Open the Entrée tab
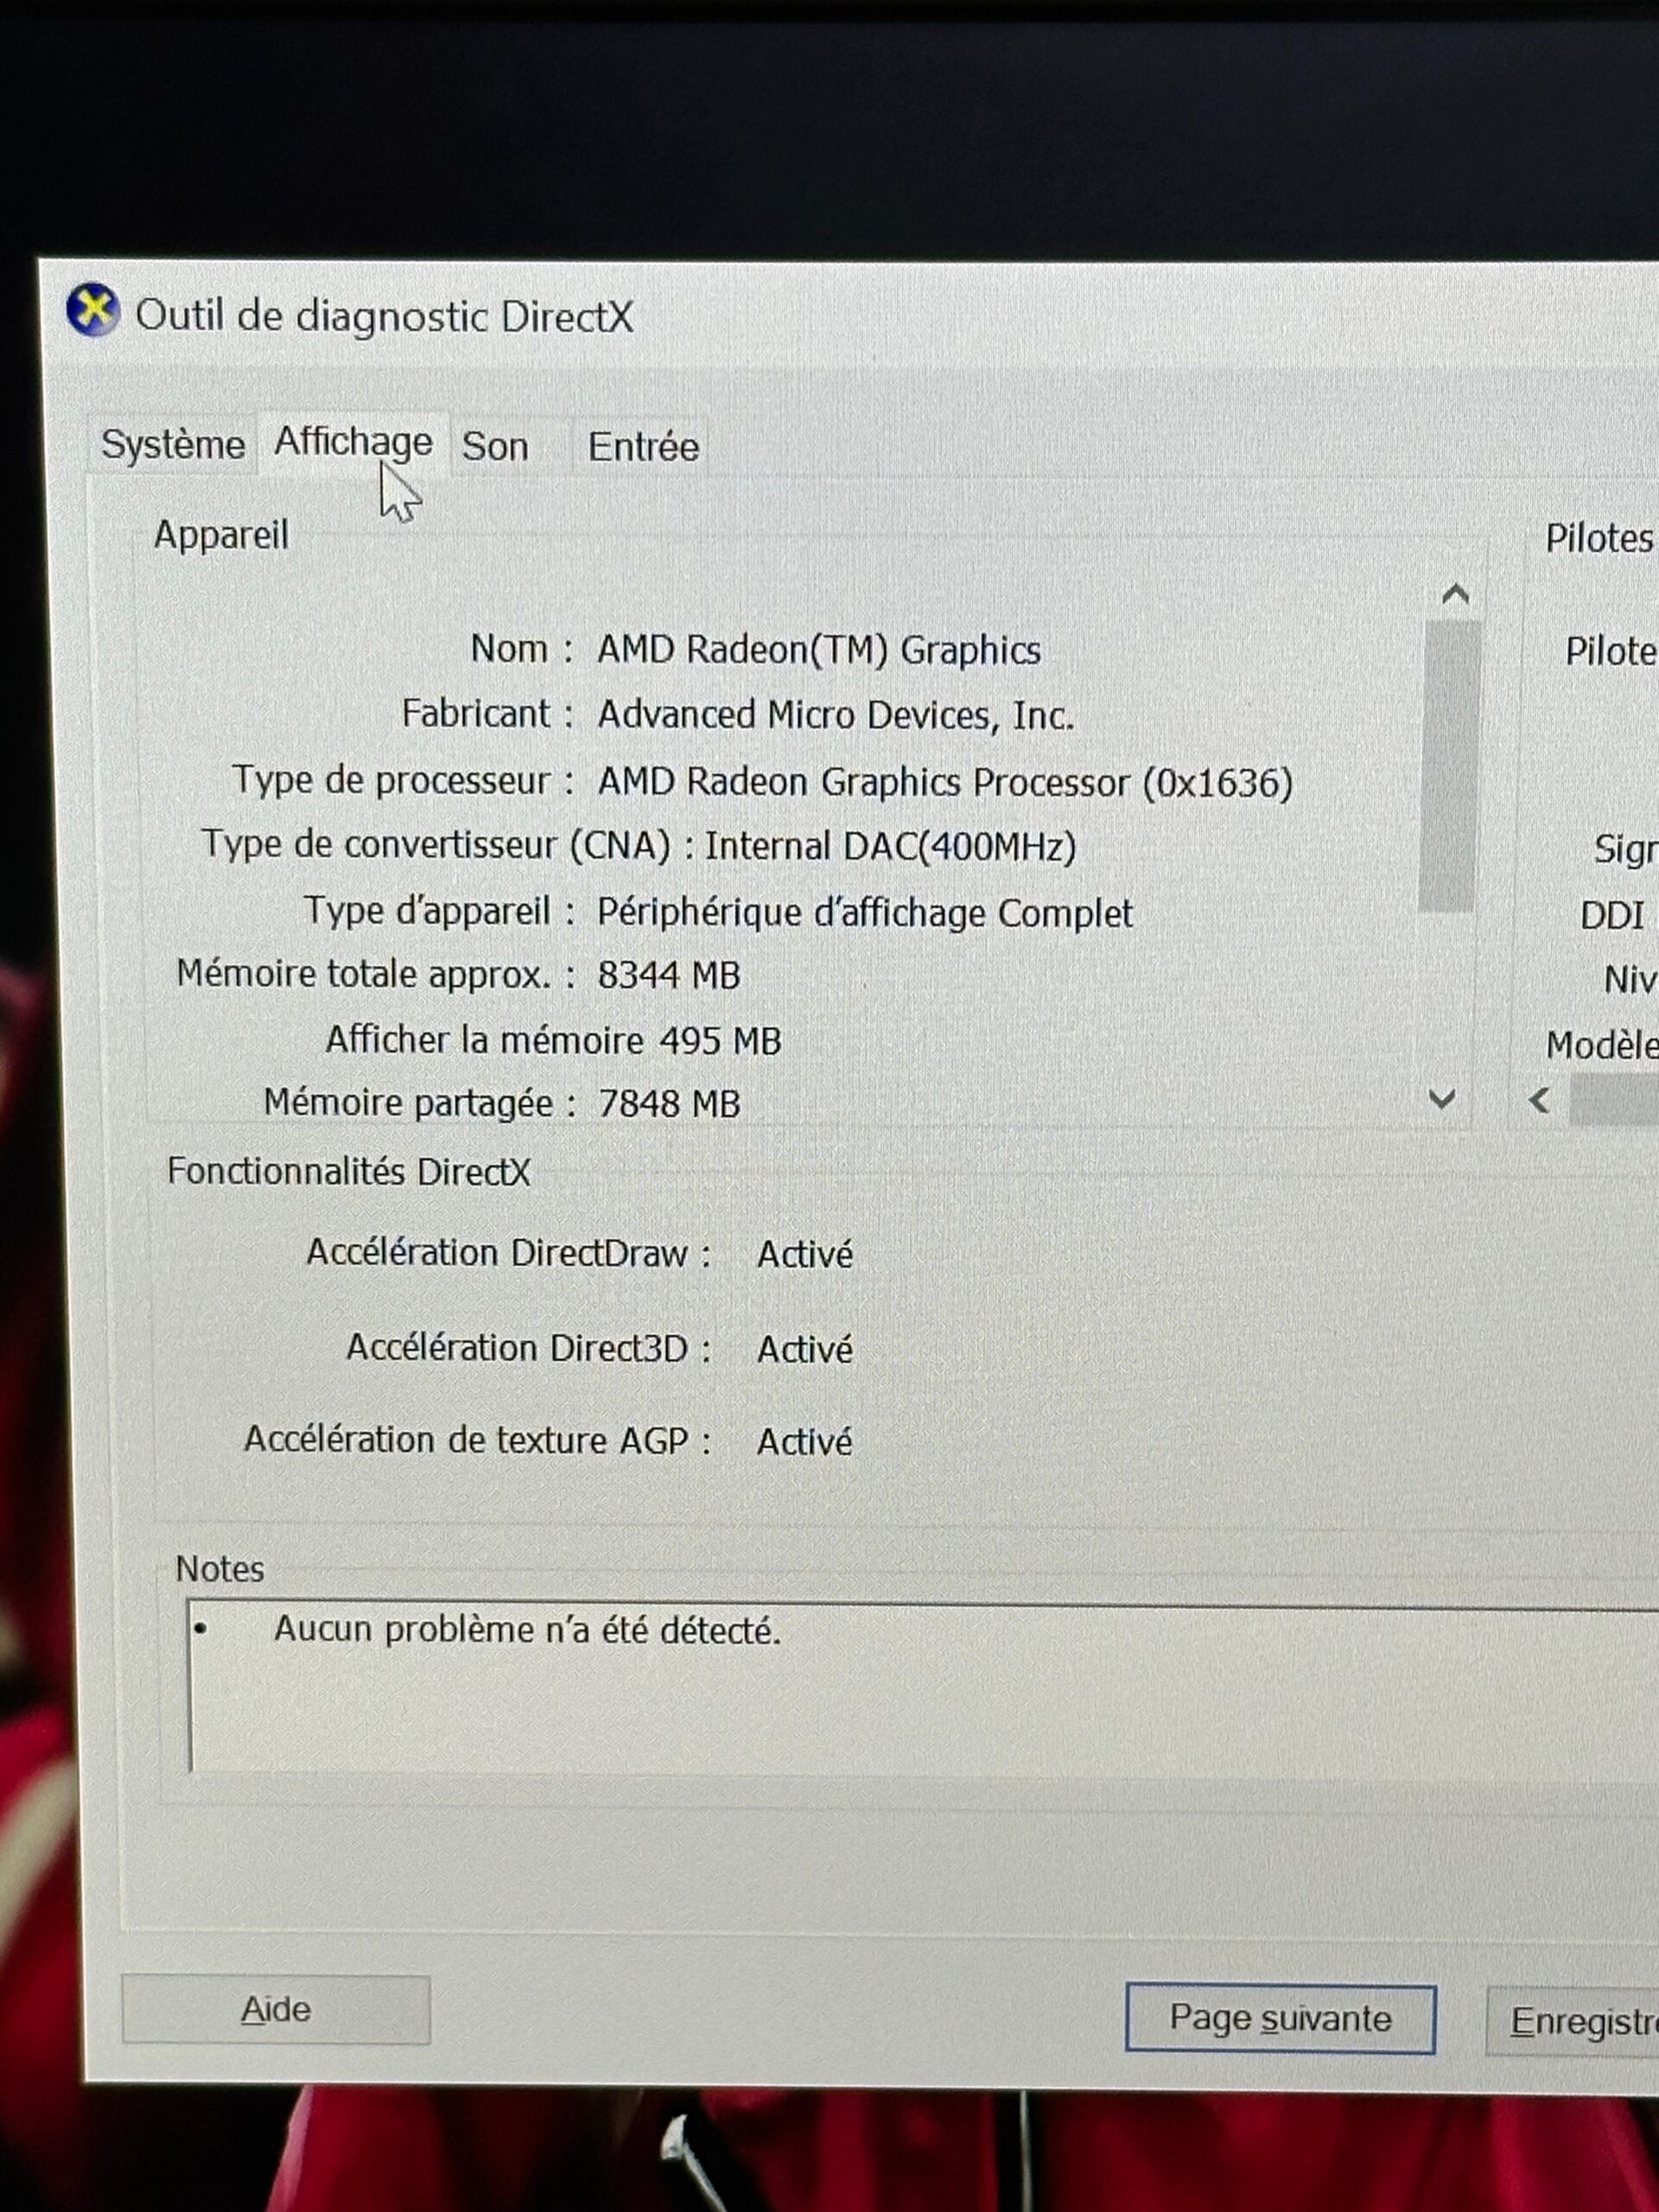The width and height of the screenshot is (1659, 2212). click(x=643, y=447)
